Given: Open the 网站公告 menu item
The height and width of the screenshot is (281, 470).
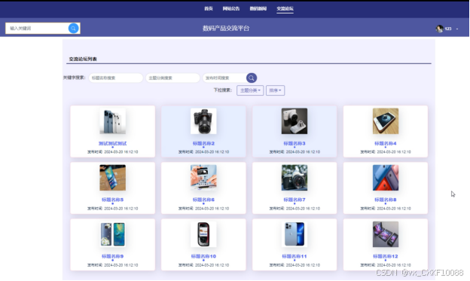Looking at the screenshot, I should point(230,8).
